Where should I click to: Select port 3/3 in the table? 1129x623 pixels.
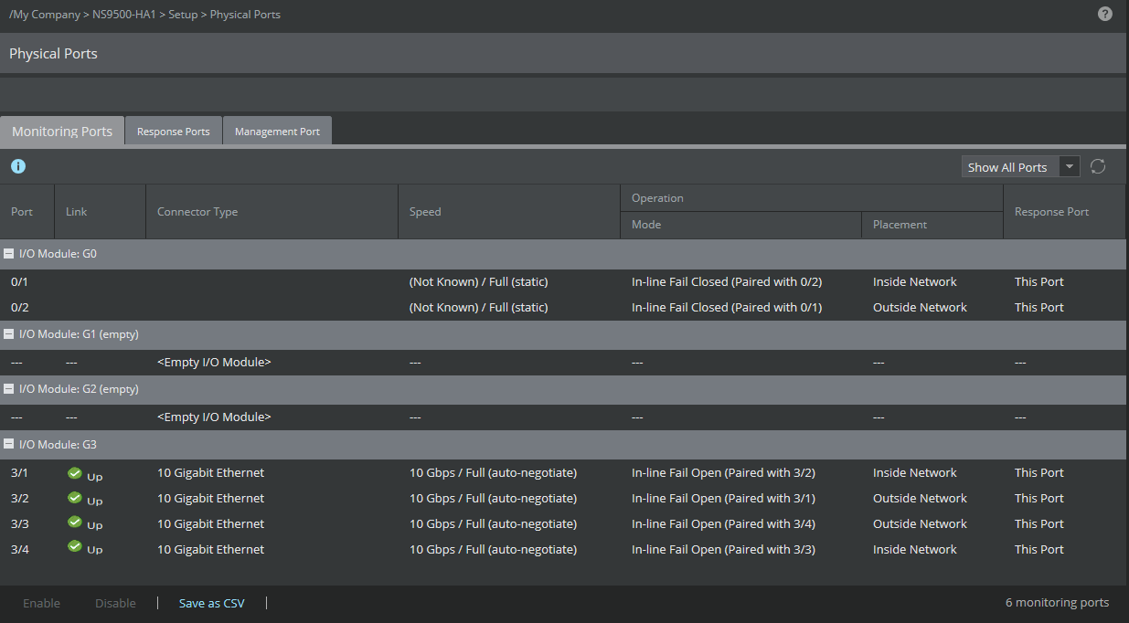(x=563, y=524)
